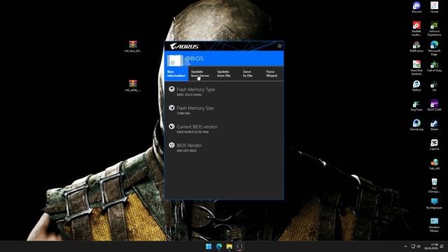Click the BIOS Vendor row icon
The width and height of the screenshot is (448, 252).
pos(171,145)
